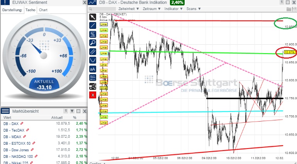The height and width of the screenshot is (164, 297).
Task: Select the DB - TecDAX row
Action: tap(44, 130)
